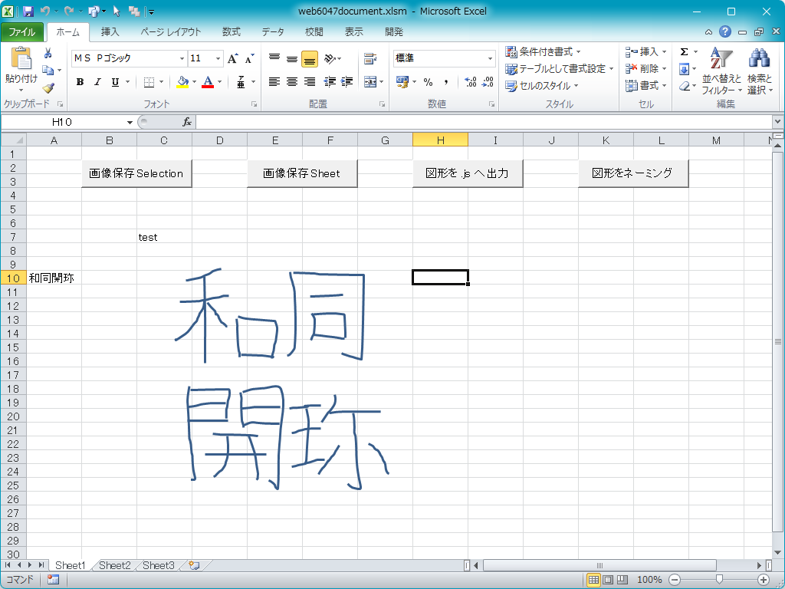
Task: Click the Center text alignment icon
Action: tap(292, 82)
